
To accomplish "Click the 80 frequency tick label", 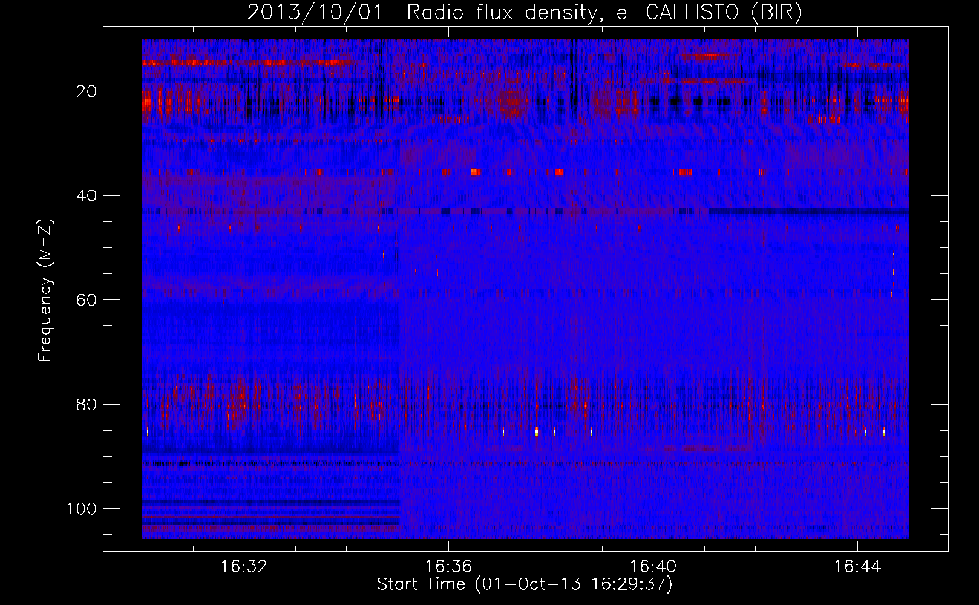I will pyautogui.click(x=87, y=404).
